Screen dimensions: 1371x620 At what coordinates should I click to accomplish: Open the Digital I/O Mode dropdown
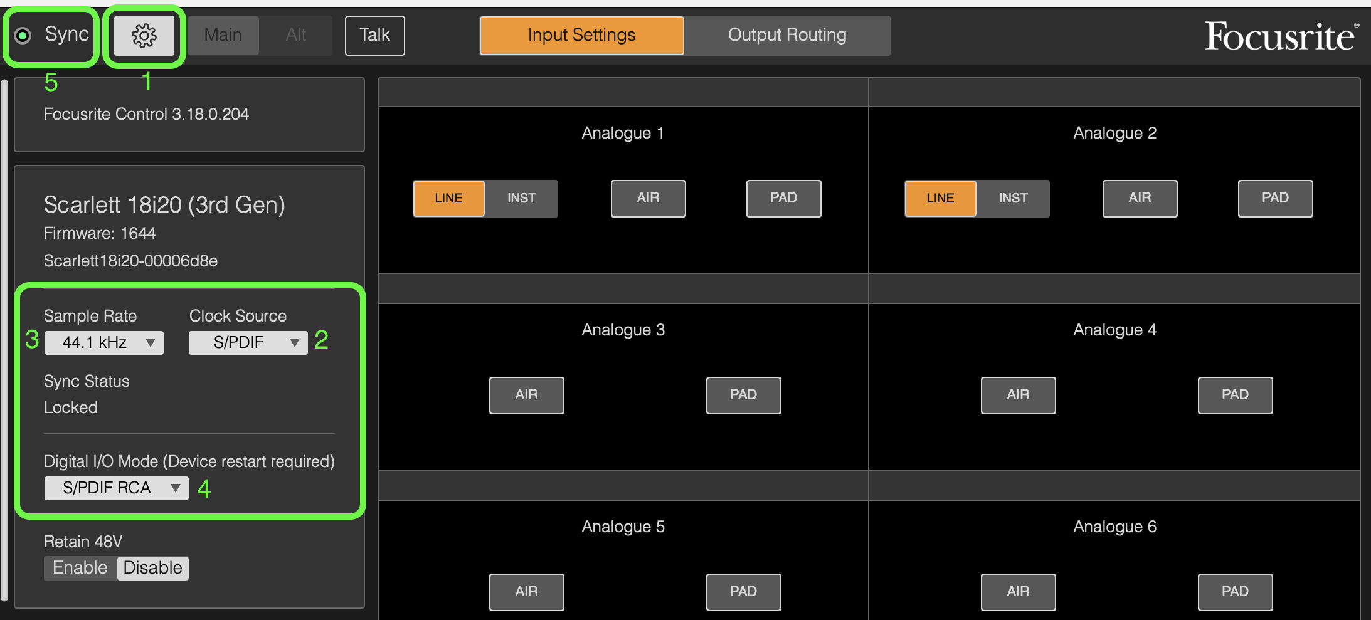tap(116, 488)
